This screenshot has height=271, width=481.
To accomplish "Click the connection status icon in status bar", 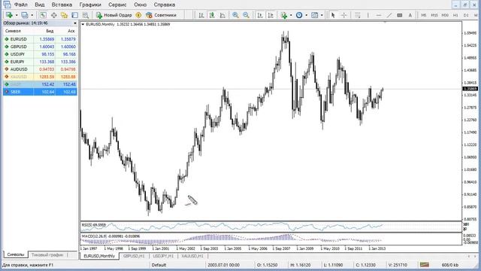I will point(425,264).
